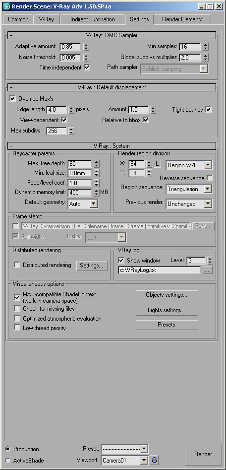Click the Max subdivs spinner
The width and height of the screenshot is (226, 470).
pos(71,131)
